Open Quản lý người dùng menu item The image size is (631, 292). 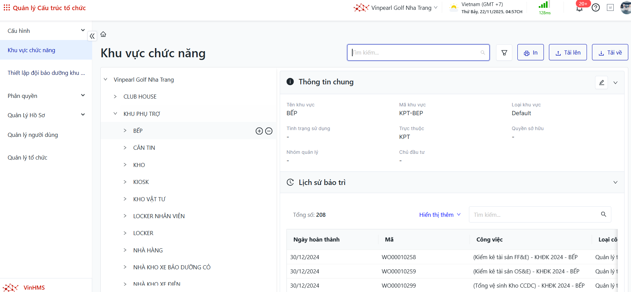(33, 135)
